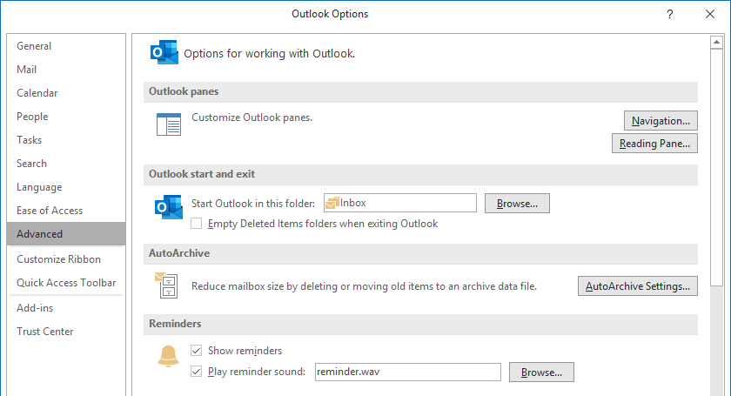Viewport: 731px width, 396px height.
Task: Open the Language options category
Action: (66, 186)
